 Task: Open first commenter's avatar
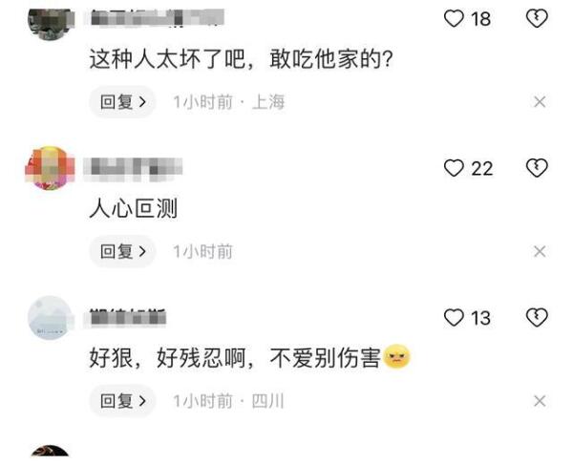tap(51, 24)
